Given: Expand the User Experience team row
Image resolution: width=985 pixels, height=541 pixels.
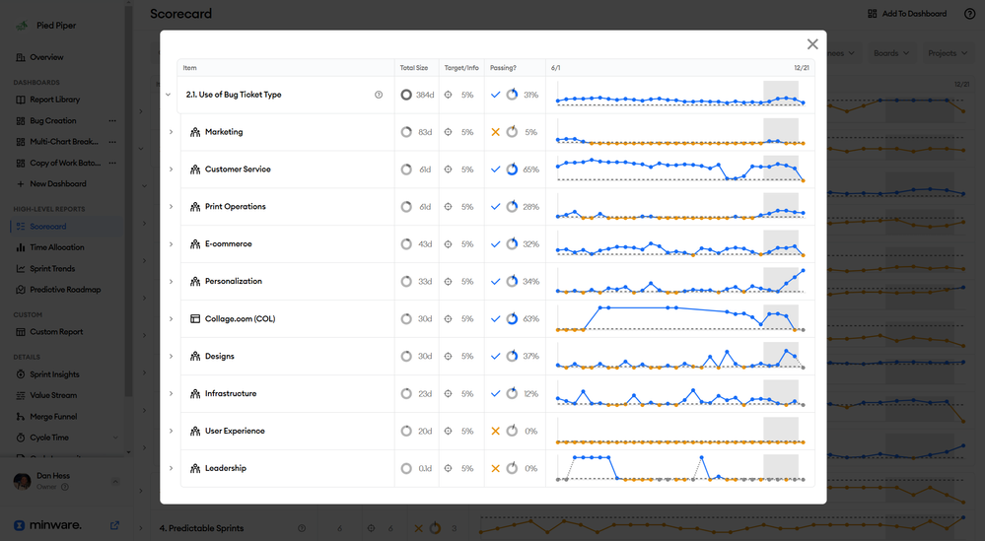Looking at the screenshot, I should pyautogui.click(x=171, y=431).
